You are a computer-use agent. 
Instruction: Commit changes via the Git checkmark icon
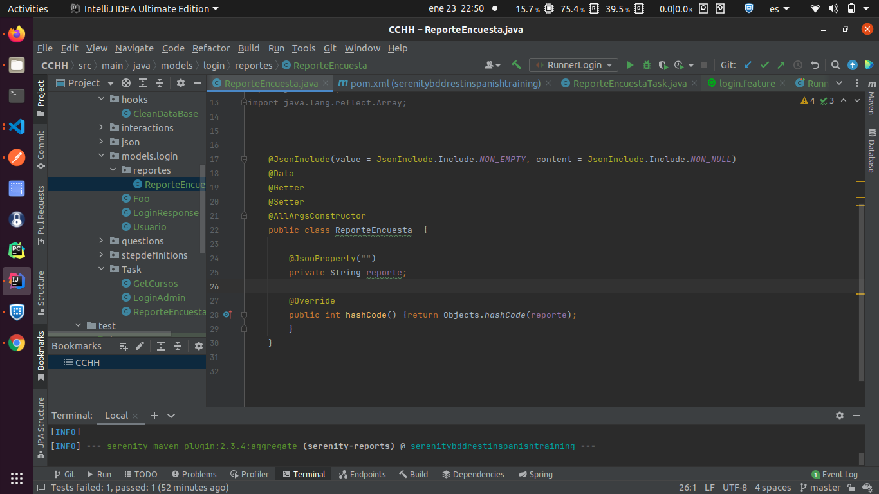764,65
